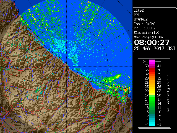Click the '---' marker atop the legend
The image size is (177, 133).
click(158, 62)
